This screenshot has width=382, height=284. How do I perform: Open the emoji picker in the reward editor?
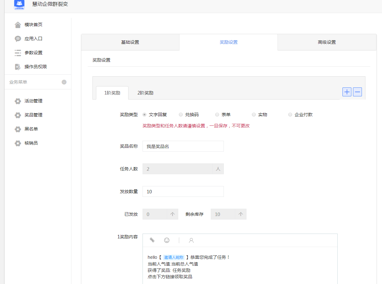167,240
